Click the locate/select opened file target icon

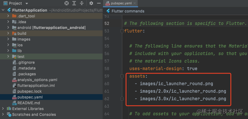point(67,3)
